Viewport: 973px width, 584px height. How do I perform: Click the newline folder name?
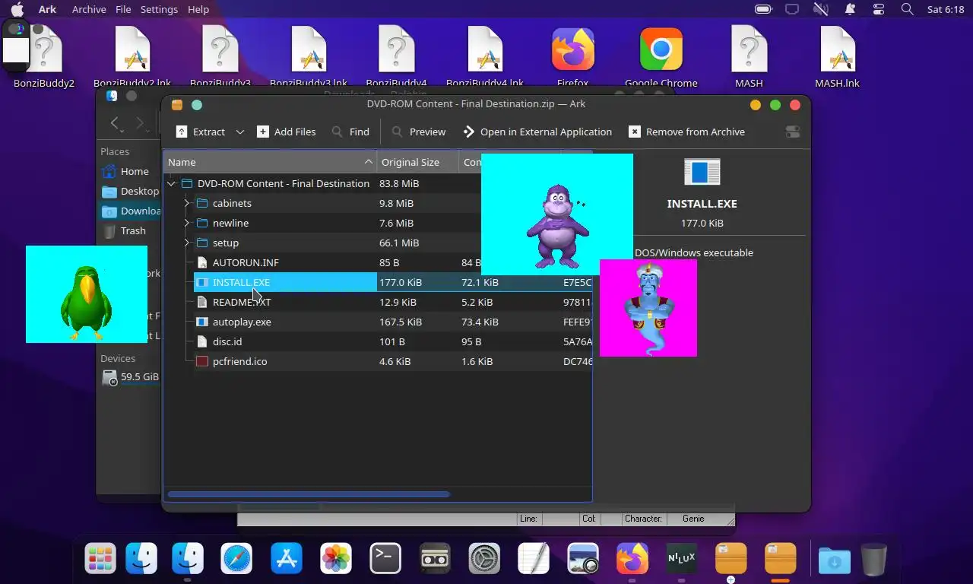coord(230,223)
